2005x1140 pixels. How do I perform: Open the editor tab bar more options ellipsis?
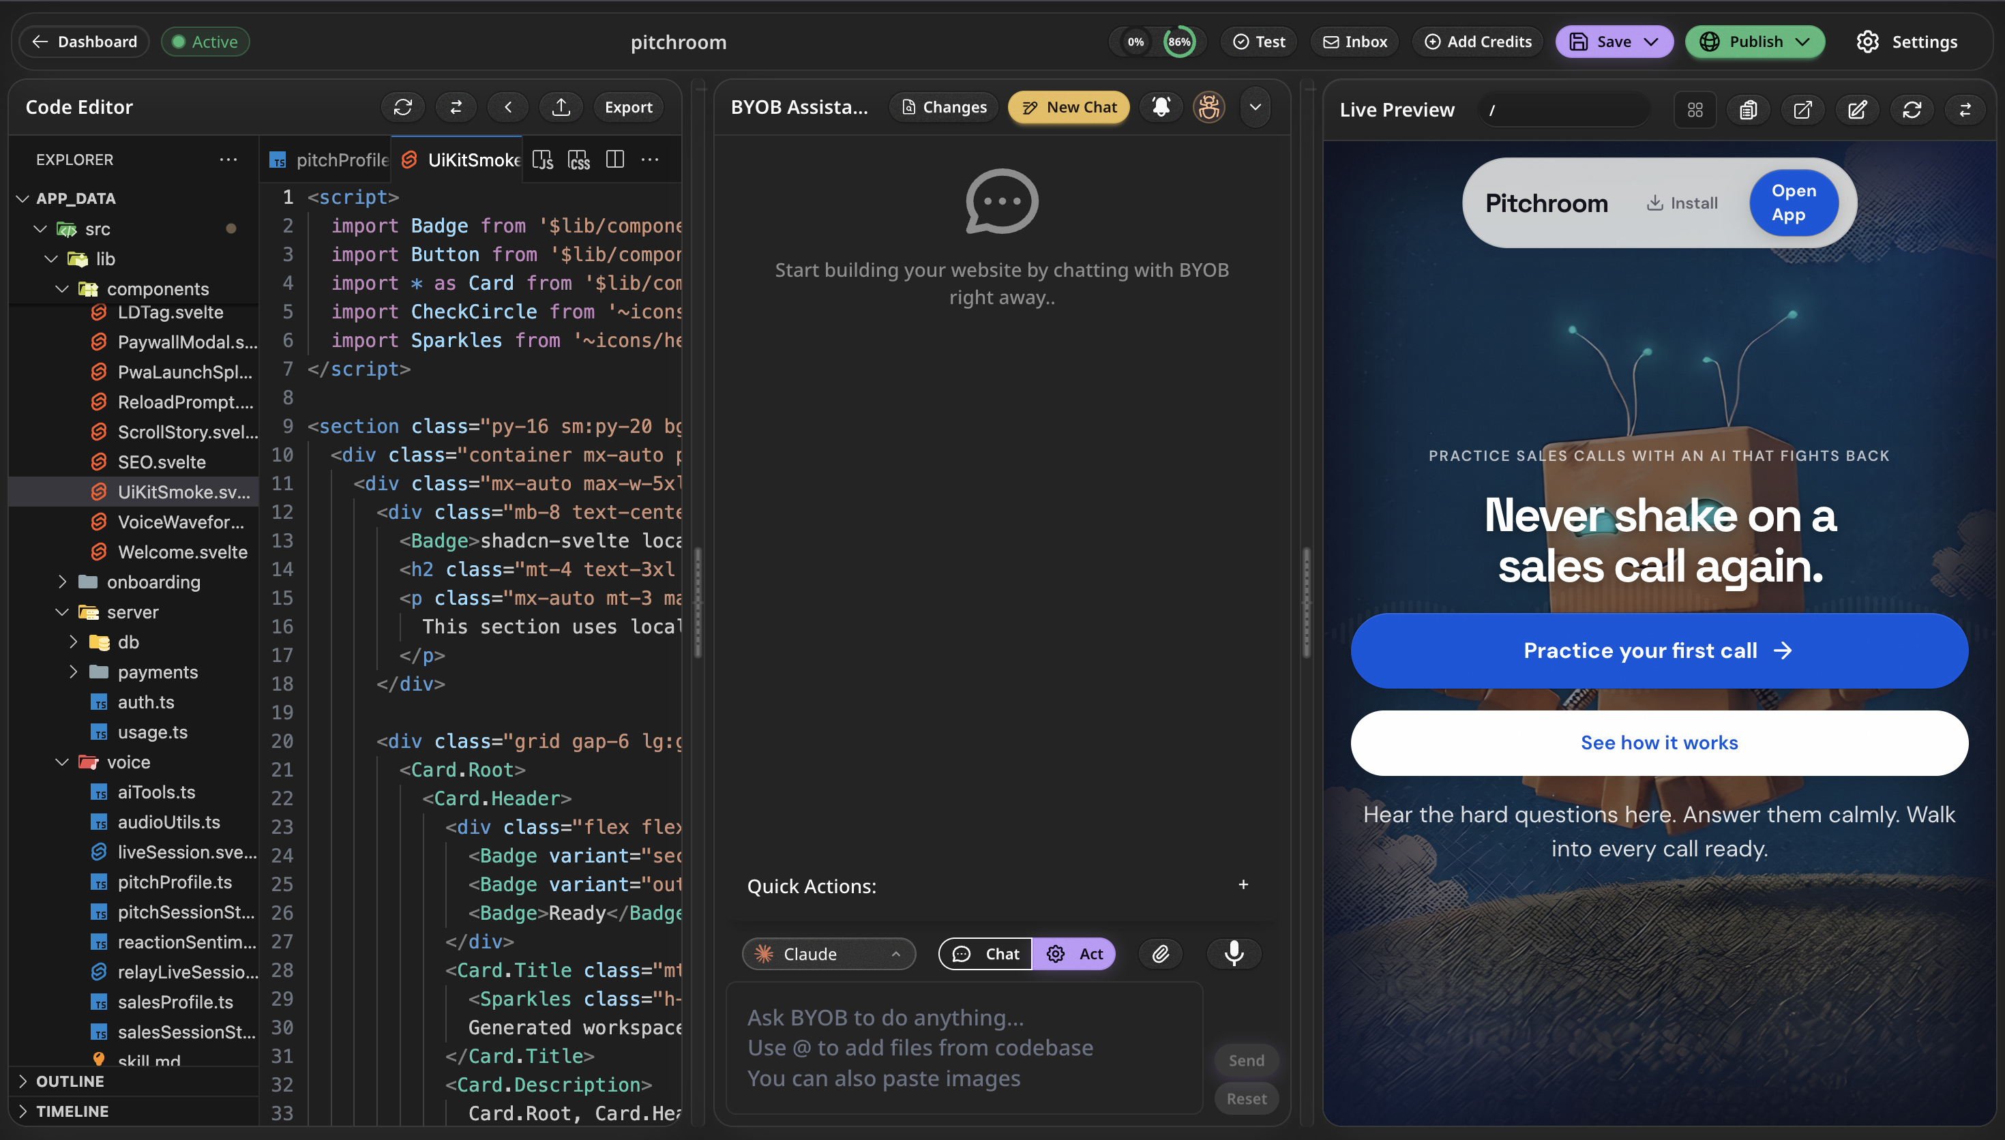coord(650,160)
